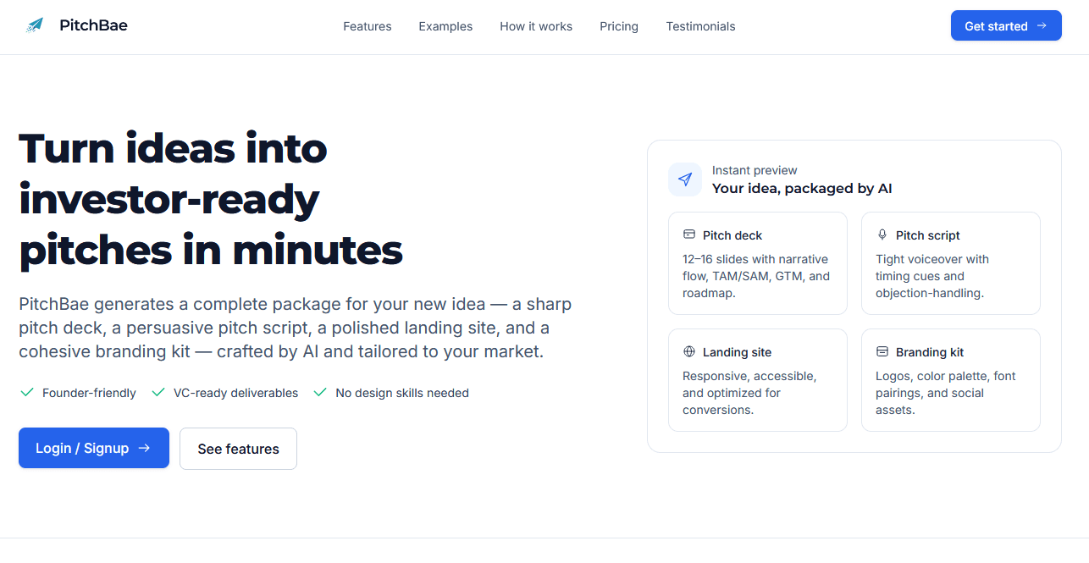Click the microphone icon beside Pitch script
The image size is (1089, 563).
point(882,235)
